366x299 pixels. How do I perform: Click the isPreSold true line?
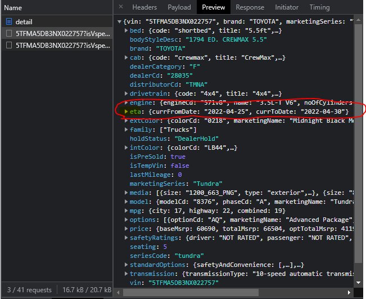(157, 157)
